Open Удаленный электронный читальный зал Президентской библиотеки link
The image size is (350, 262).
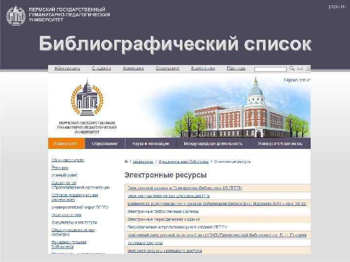[x=217, y=235]
